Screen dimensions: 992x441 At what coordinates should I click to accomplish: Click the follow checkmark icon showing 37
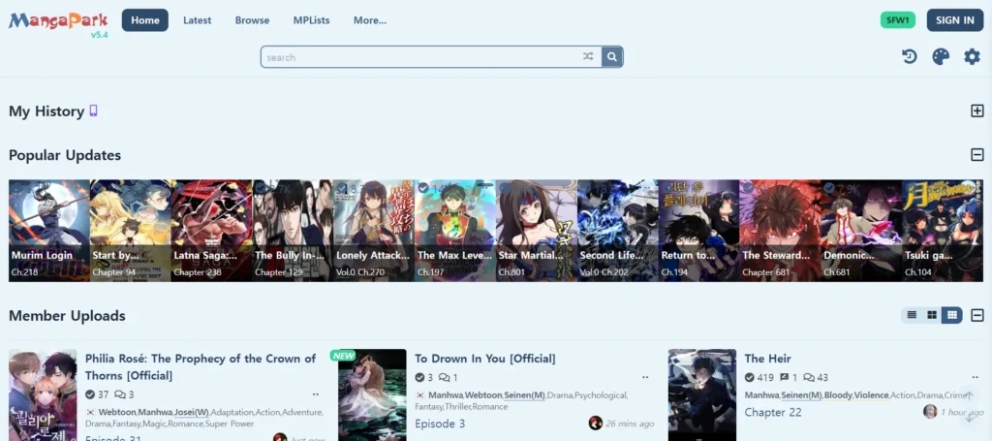(90, 394)
